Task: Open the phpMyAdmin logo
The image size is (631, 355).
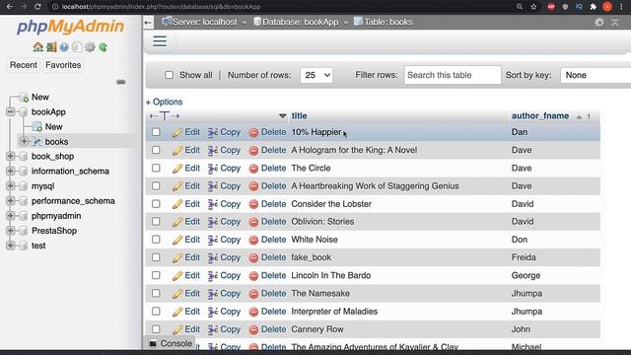Action: pos(70,27)
